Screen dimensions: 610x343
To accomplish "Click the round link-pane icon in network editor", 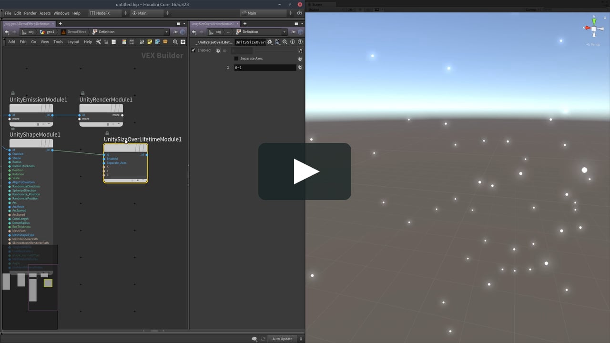I will click(x=183, y=32).
